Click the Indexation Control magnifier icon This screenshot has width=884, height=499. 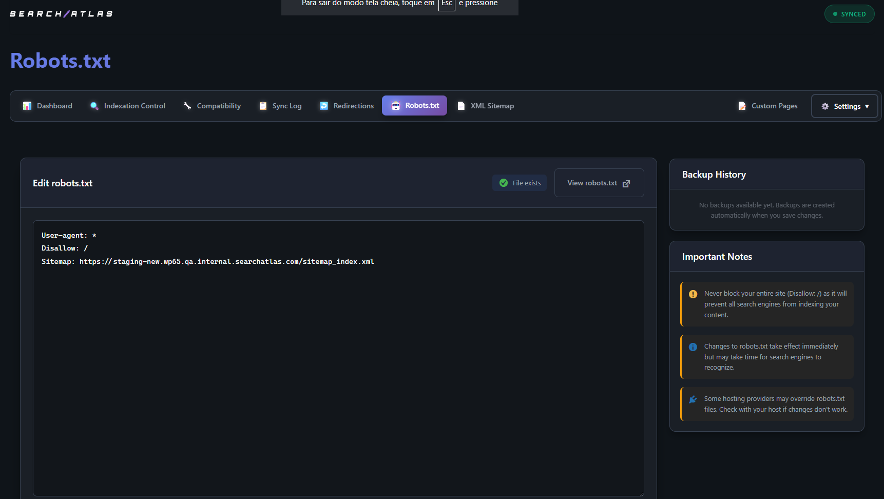pyautogui.click(x=94, y=106)
